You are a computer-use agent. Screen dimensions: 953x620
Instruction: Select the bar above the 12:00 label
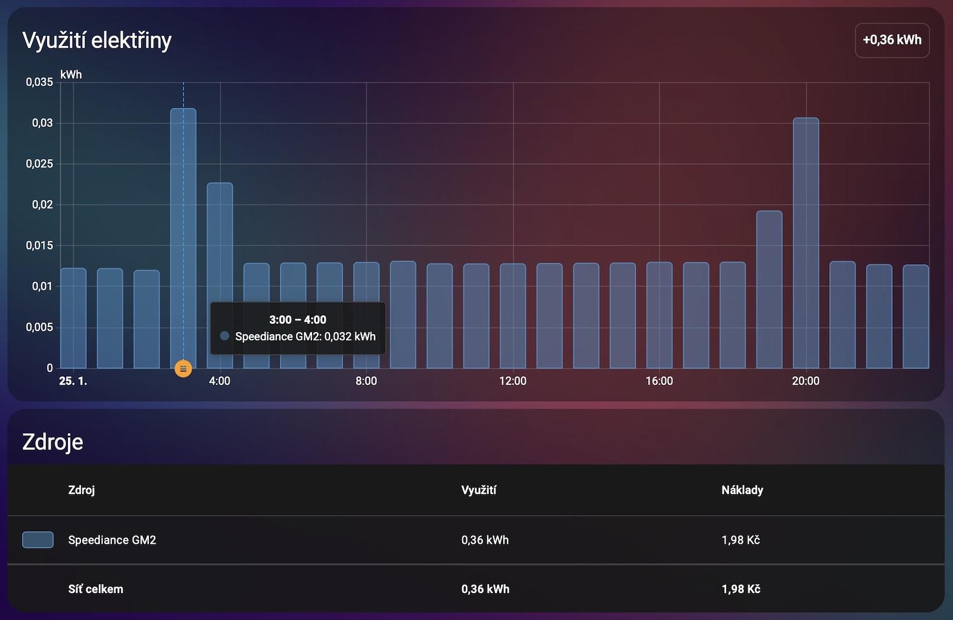pos(513,316)
